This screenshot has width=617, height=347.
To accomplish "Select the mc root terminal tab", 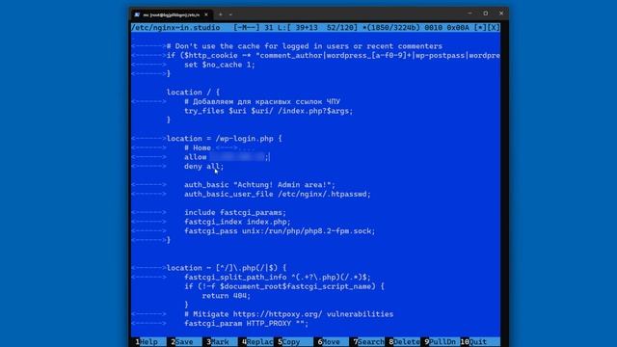I will (x=172, y=14).
